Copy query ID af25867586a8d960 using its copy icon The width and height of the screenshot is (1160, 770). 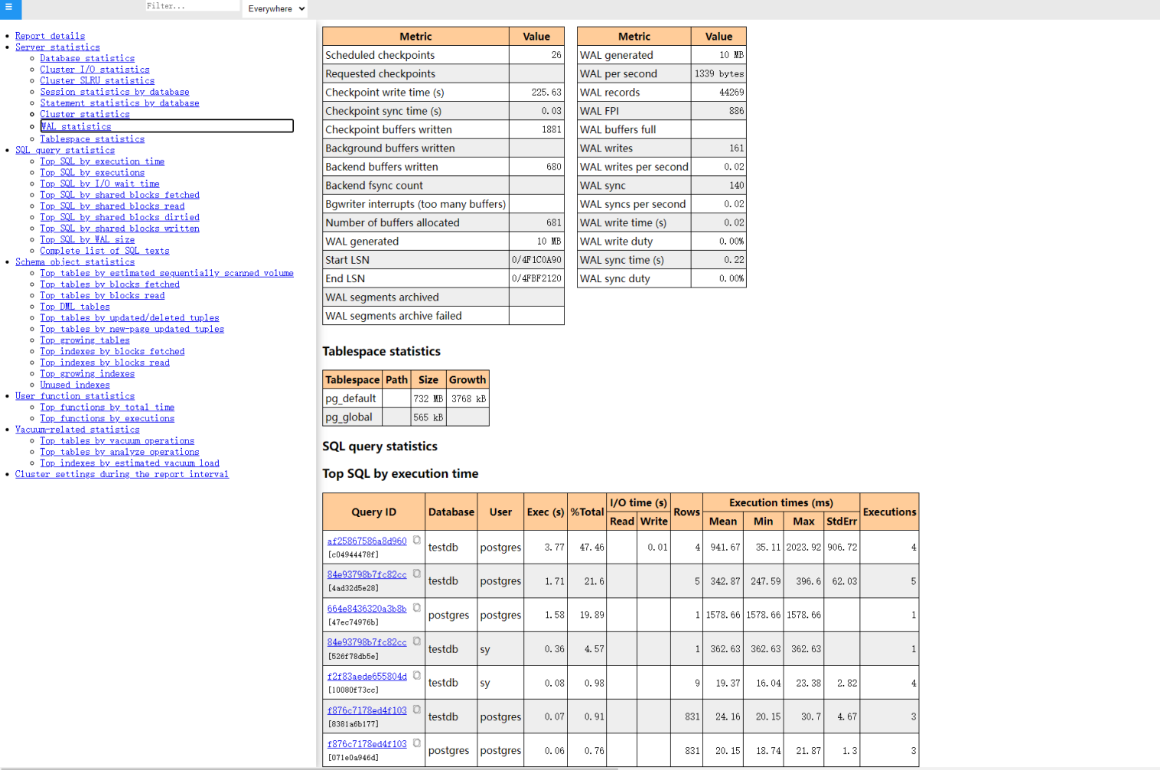tap(417, 540)
